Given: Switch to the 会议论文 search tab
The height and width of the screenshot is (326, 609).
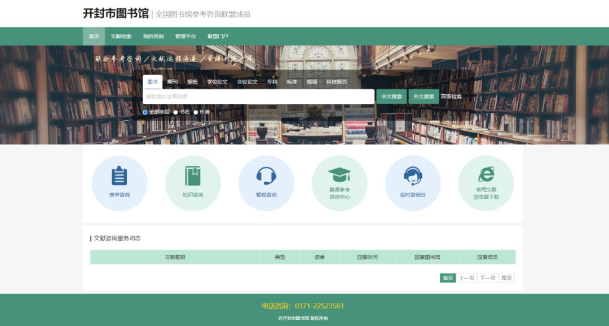Looking at the screenshot, I should tap(248, 82).
